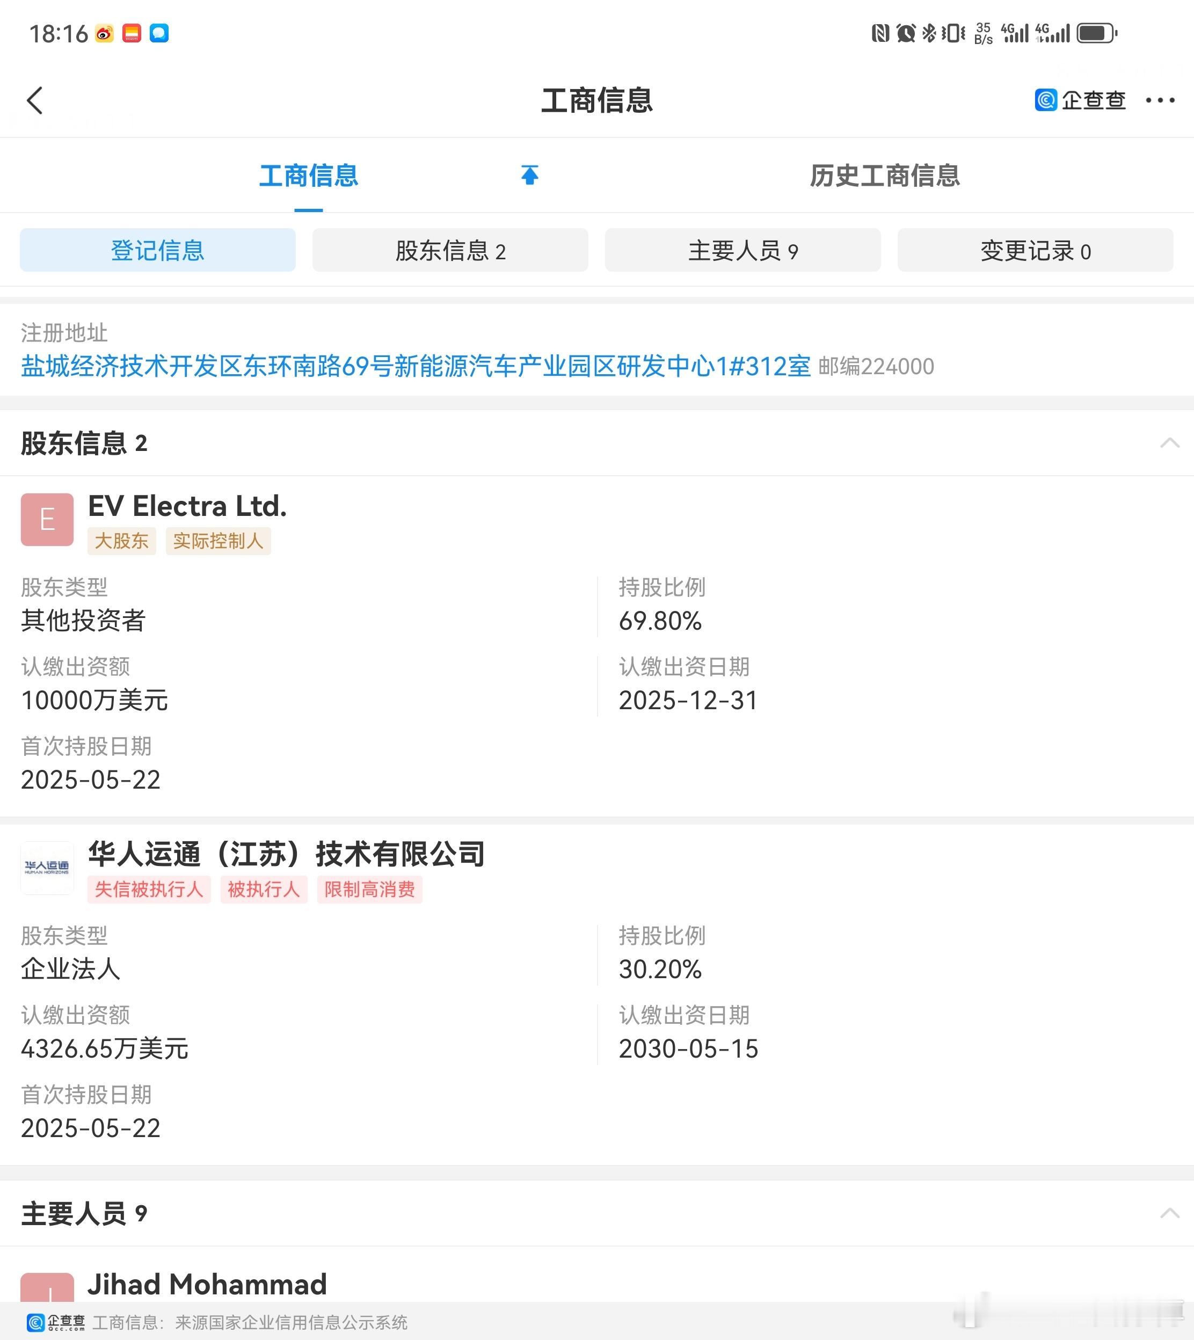Screen dimensions: 1194x1340
Task: Tap the alarm clock status icon
Action: (906, 33)
